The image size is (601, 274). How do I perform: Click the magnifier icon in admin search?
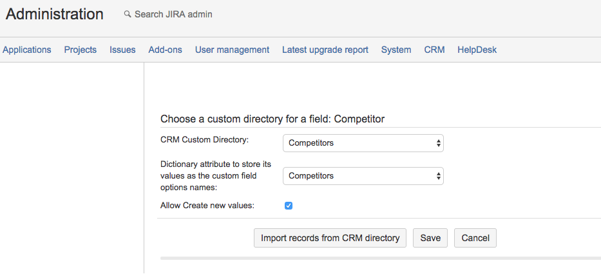coord(128,14)
